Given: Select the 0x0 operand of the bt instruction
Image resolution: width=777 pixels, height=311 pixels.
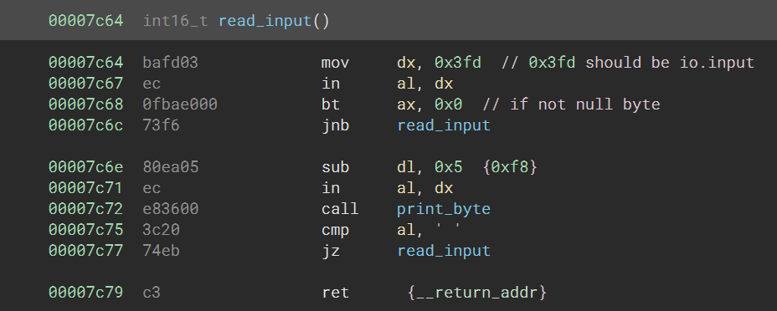Looking at the screenshot, I should [x=448, y=105].
